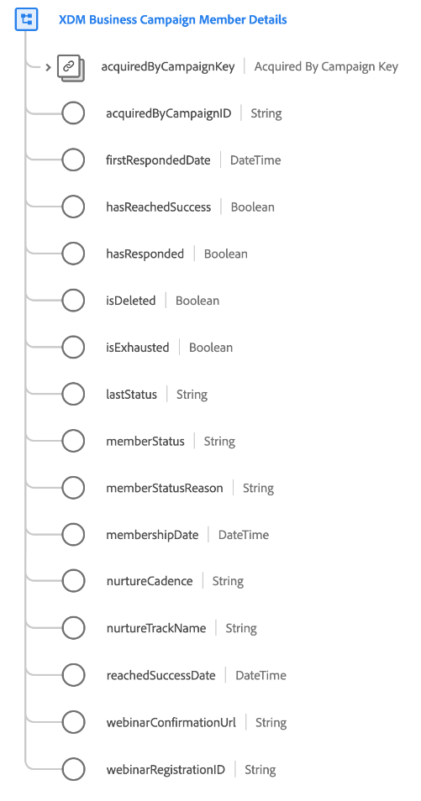The height and width of the screenshot is (801, 421).
Task: Select the lastStatus field name
Action: click(131, 395)
